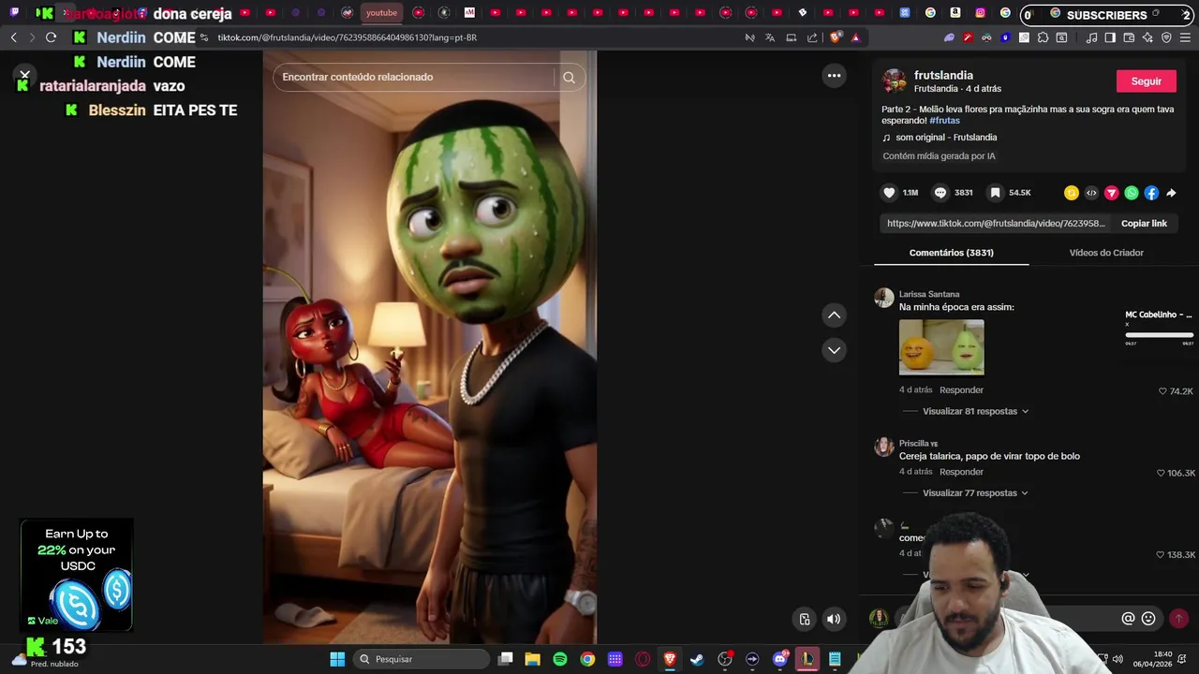Click the Pesquisar taskbar search box
The width and height of the screenshot is (1199, 674).
pyautogui.click(x=422, y=659)
